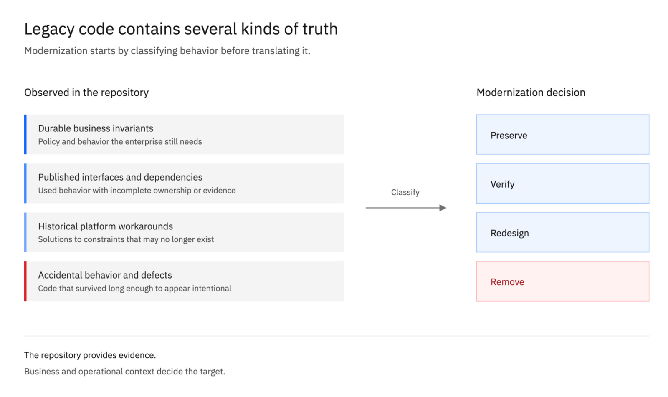Click the red Remove box
Viewport: 668px width, 397px height.
pos(562,281)
